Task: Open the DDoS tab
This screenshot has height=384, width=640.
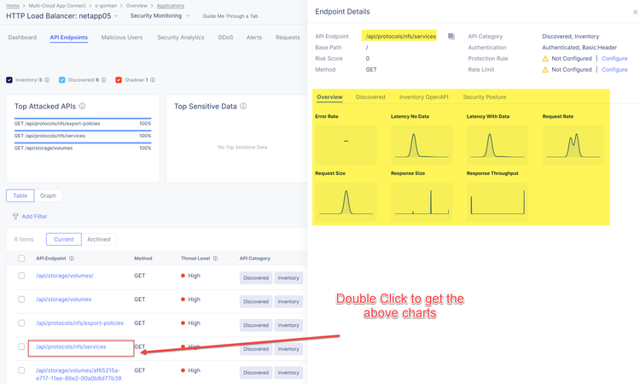Action: tap(225, 38)
